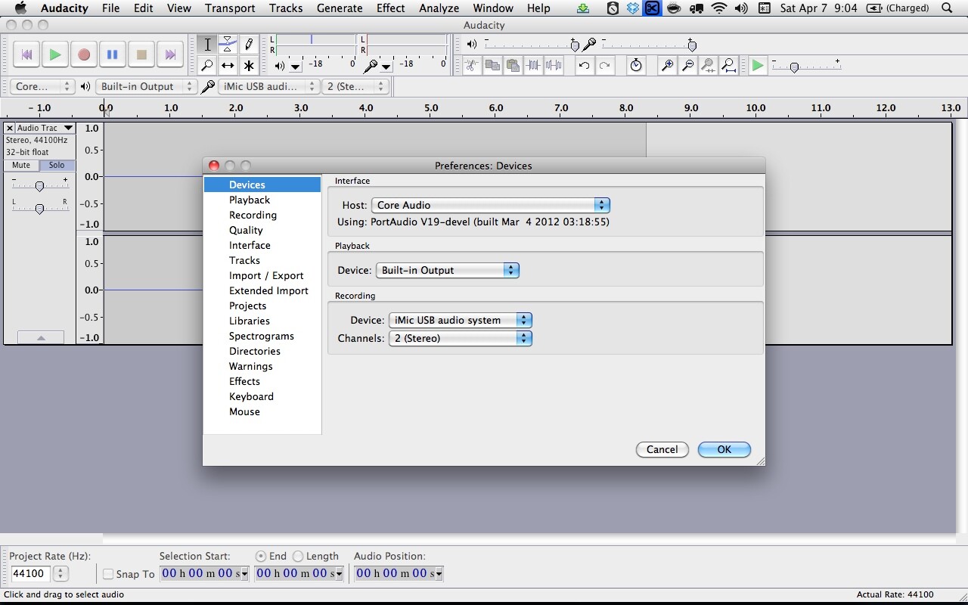968x605 pixels.
Task: Open the Host Core Audio dropdown
Action: coord(491,205)
